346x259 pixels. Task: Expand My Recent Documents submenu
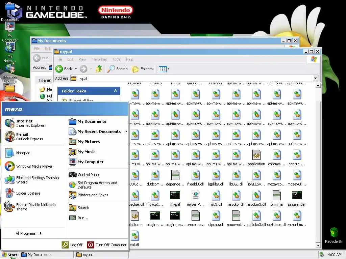98,132
